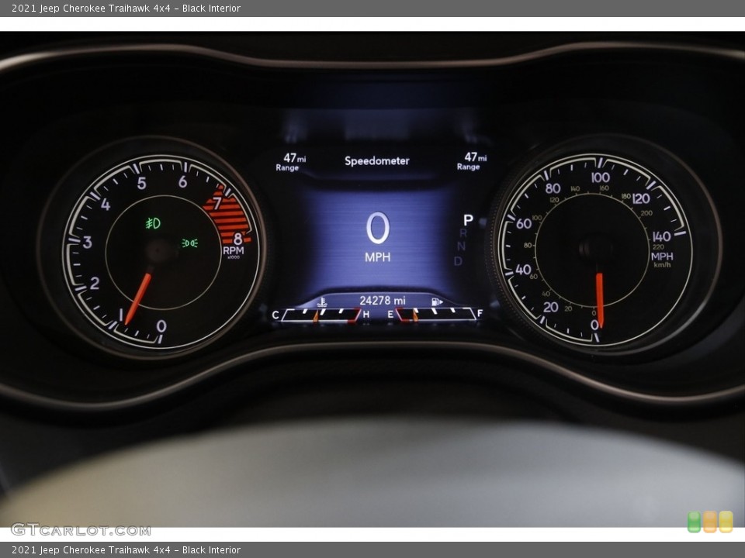The height and width of the screenshot is (558, 745).
Task: Click the large 20 on the speedometer
Action: [x=551, y=307]
